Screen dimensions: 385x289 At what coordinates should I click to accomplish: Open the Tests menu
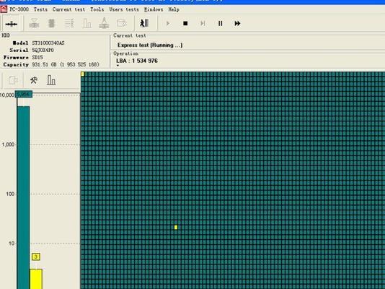[x=40, y=9]
